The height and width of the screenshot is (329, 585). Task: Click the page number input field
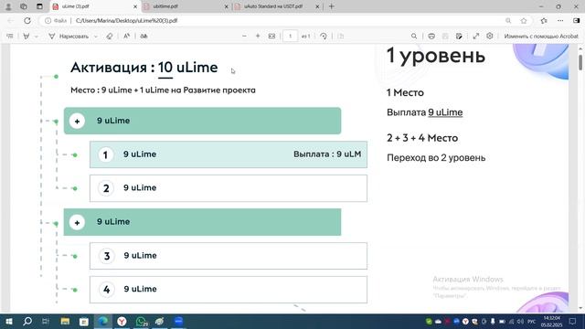(290, 37)
